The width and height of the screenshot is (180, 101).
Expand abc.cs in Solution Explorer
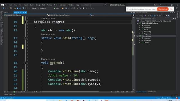(139, 30)
